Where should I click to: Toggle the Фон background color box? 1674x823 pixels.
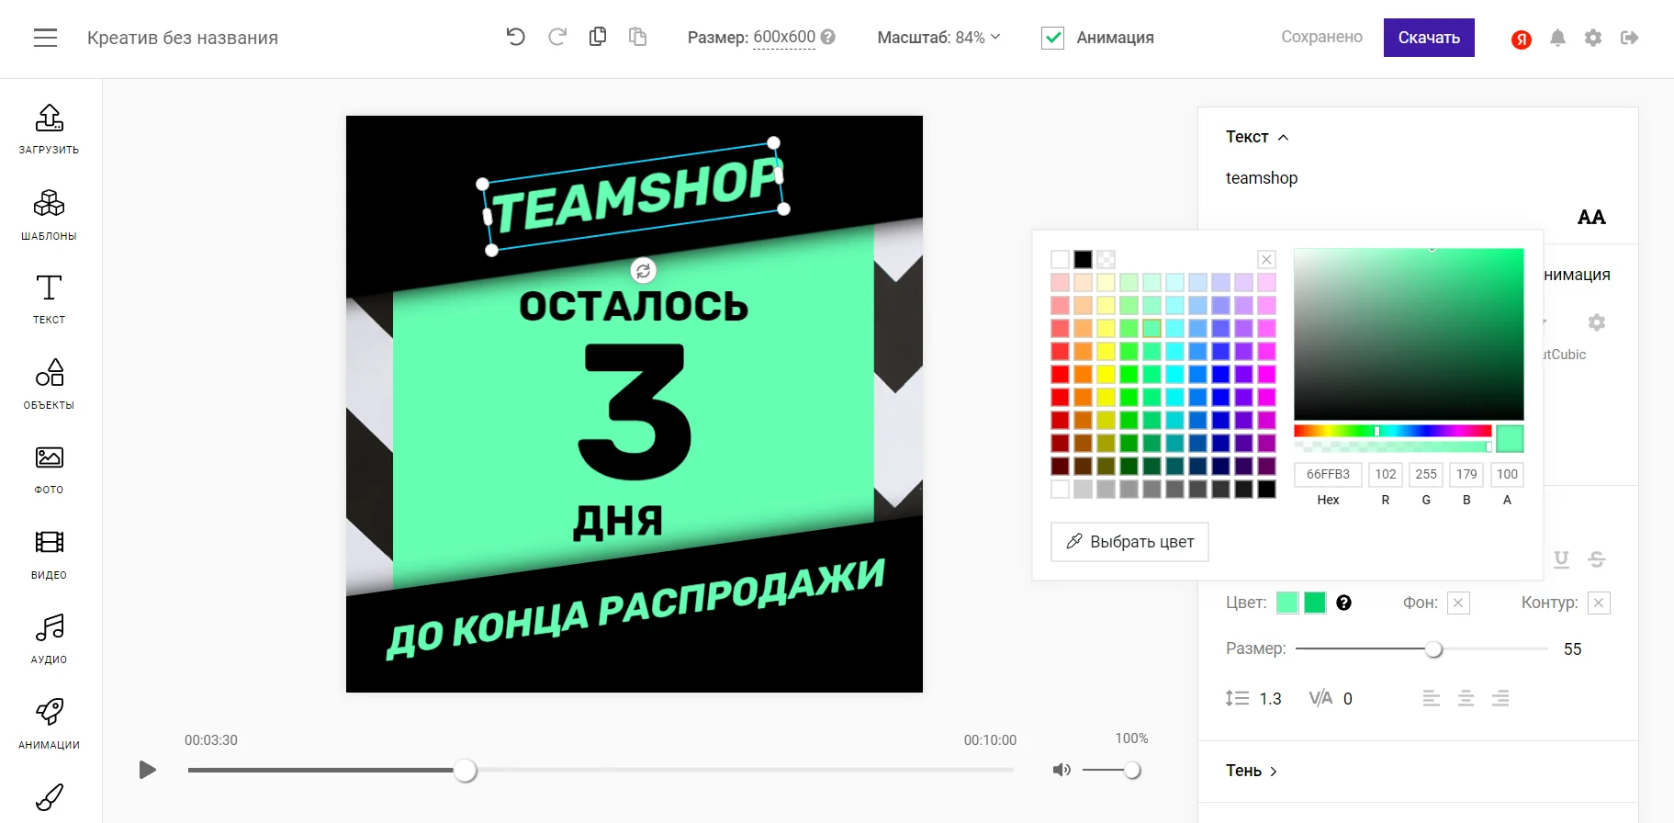click(1458, 603)
